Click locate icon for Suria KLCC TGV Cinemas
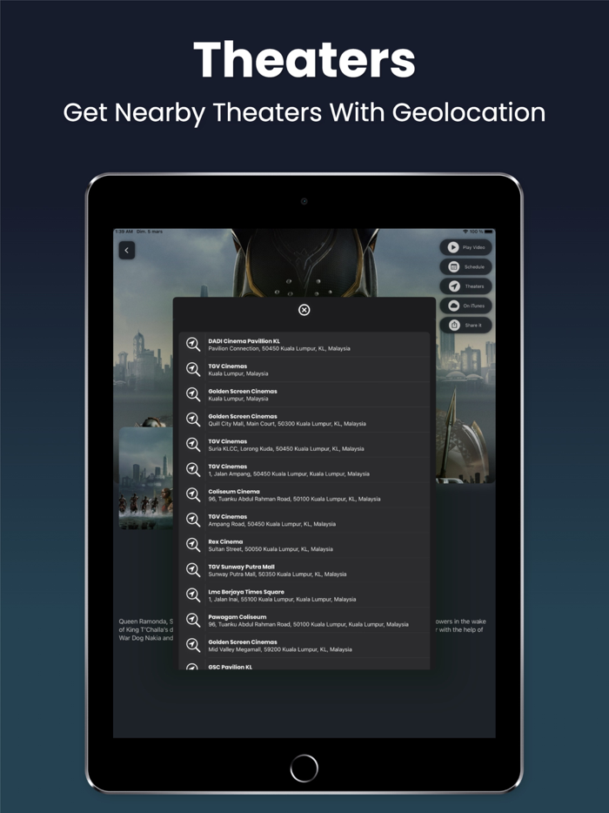 tap(193, 444)
